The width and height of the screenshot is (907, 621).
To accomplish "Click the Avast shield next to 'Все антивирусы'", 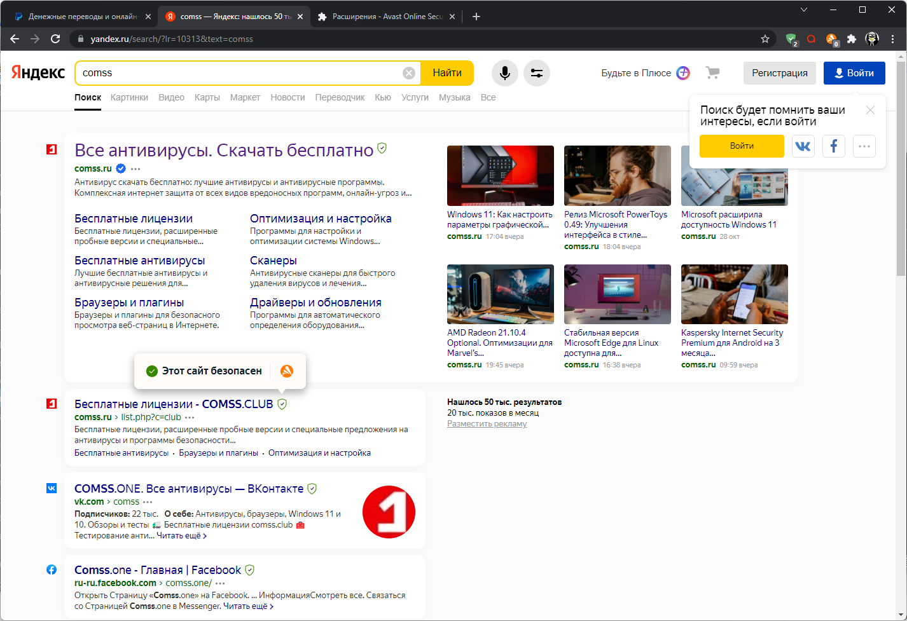I will (382, 148).
